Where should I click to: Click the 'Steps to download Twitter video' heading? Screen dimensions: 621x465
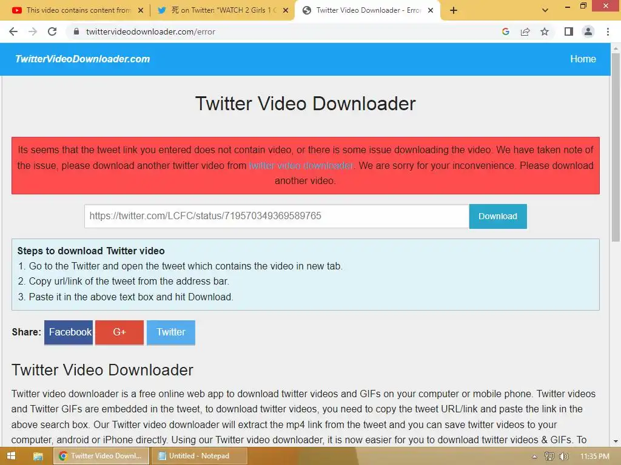(91, 251)
